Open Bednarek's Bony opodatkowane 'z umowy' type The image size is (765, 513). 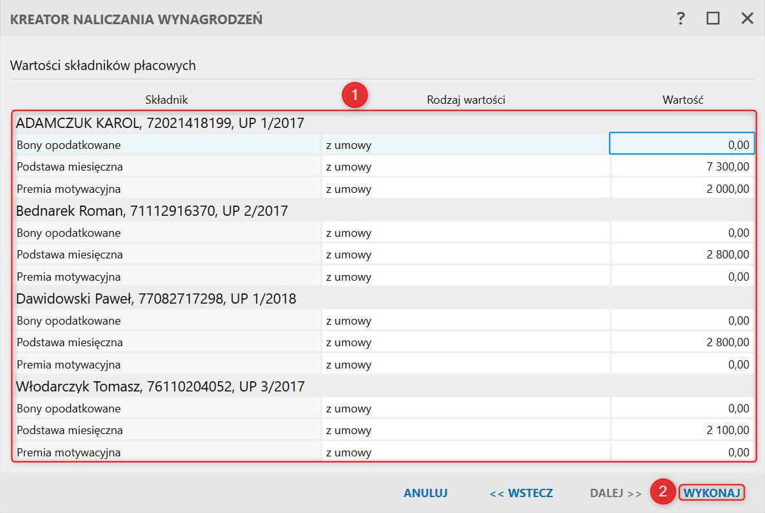point(466,232)
